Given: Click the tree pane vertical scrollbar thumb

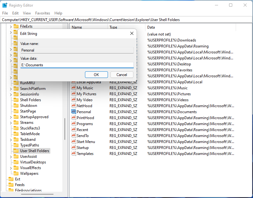Looking at the screenshot, I should point(65,129).
